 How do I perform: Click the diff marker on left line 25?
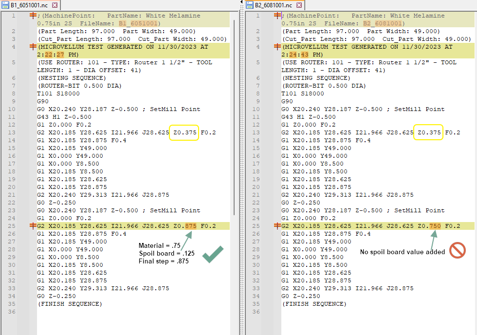tap(33, 226)
